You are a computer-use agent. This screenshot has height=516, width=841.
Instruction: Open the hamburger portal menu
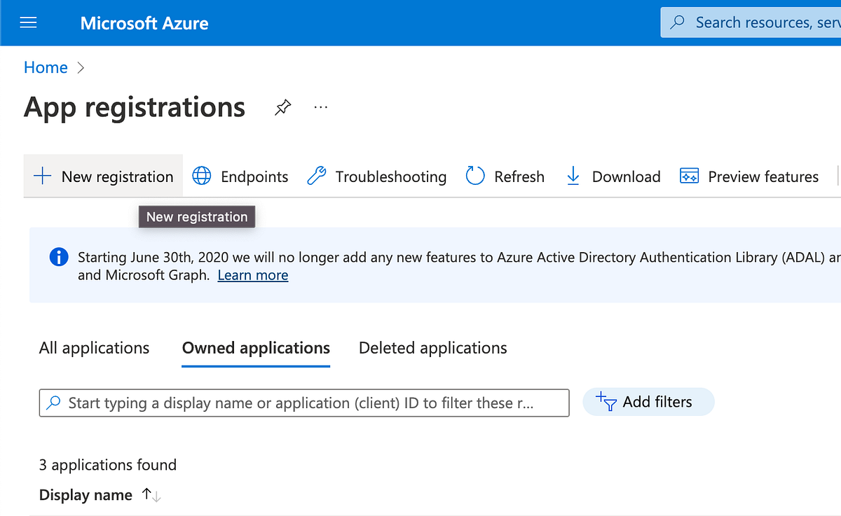click(x=28, y=23)
